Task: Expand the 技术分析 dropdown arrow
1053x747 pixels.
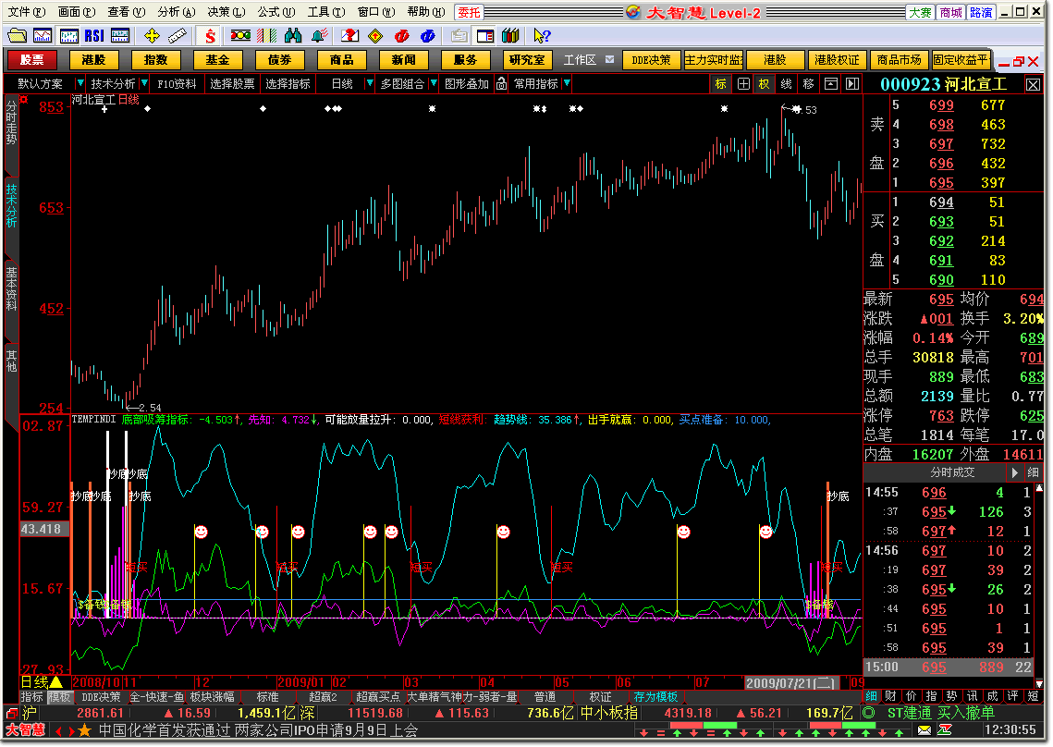Action: (x=144, y=83)
